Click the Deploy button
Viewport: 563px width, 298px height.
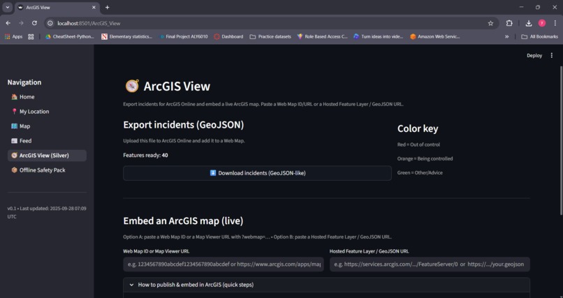(534, 56)
